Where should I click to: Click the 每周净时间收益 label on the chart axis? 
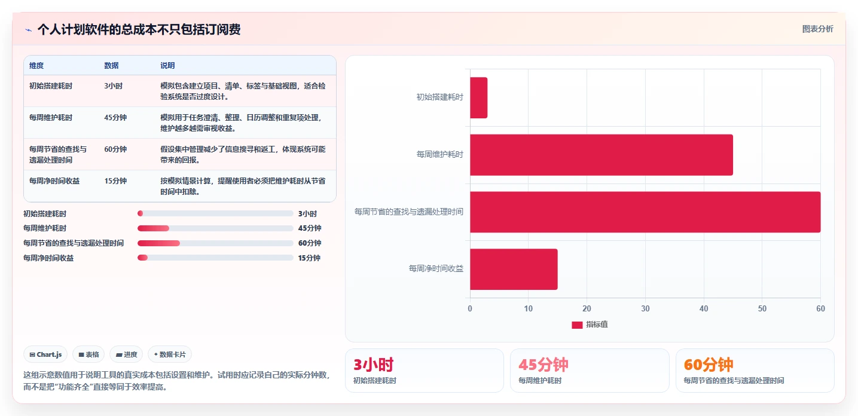tap(436, 269)
